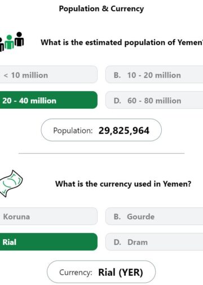Choose answer B. 10 - 20 million
Image resolution: width=203 pixels, height=285 pixels.
(154, 75)
